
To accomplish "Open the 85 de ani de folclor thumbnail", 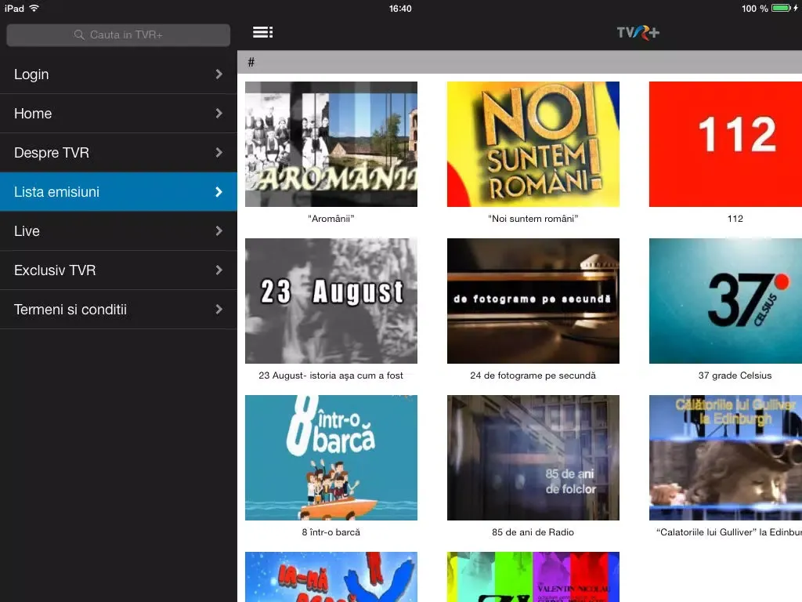I will tap(533, 458).
